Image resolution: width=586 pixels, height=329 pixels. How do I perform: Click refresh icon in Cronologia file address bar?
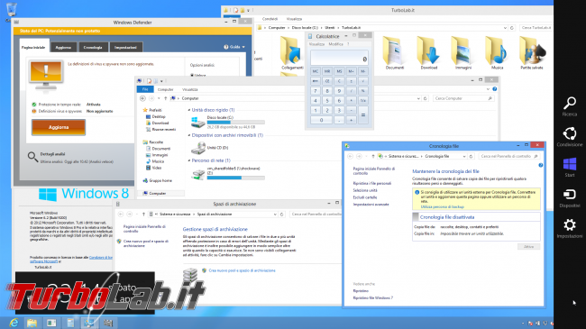[471, 156]
